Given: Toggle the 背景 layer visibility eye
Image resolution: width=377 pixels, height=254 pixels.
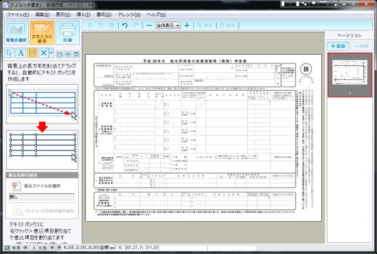Looking at the screenshot, I should 25,248.
